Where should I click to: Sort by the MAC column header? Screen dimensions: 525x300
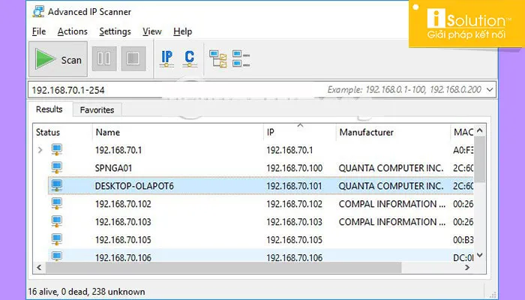pos(462,132)
